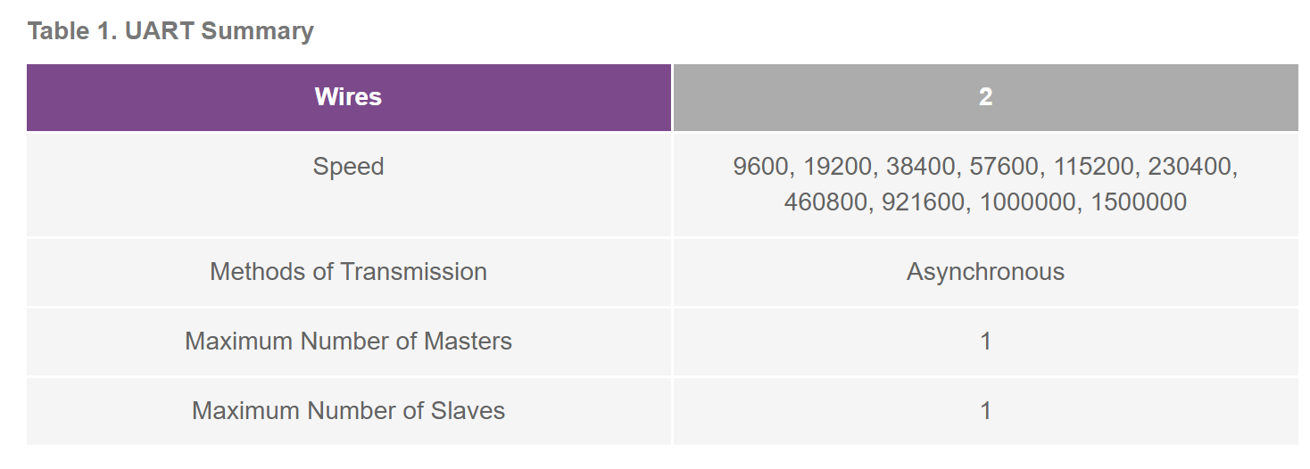Click the 460800 speed value
Screen dimensions: 1310x469
click(827, 202)
